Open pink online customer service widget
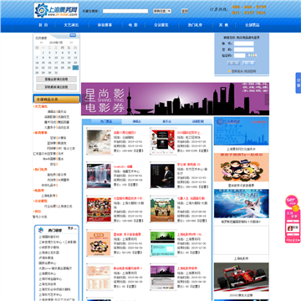 point(293,219)
